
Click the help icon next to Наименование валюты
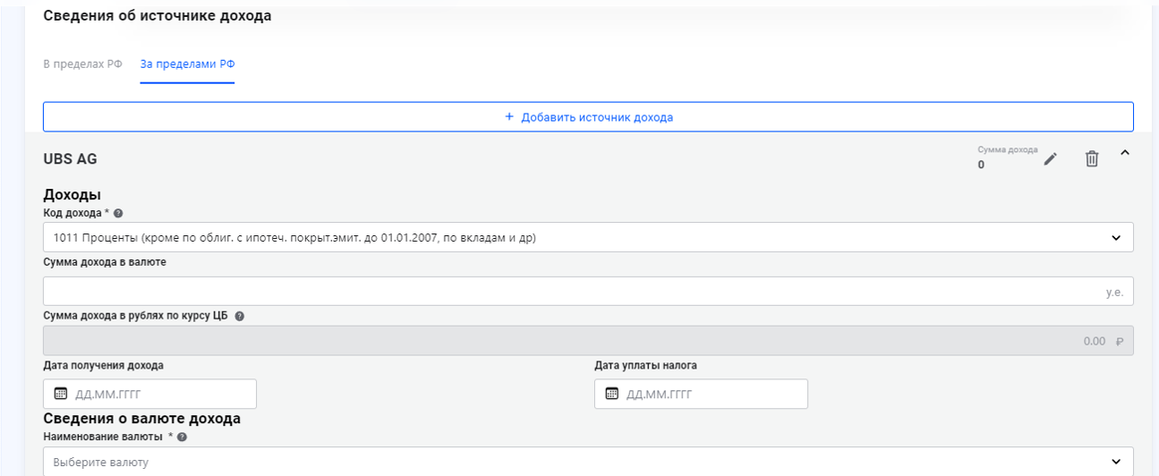click(182, 437)
